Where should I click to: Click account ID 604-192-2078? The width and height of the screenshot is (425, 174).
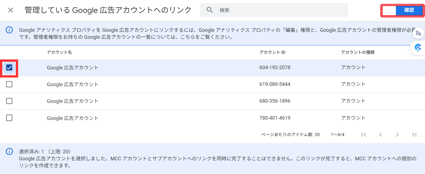275,67
